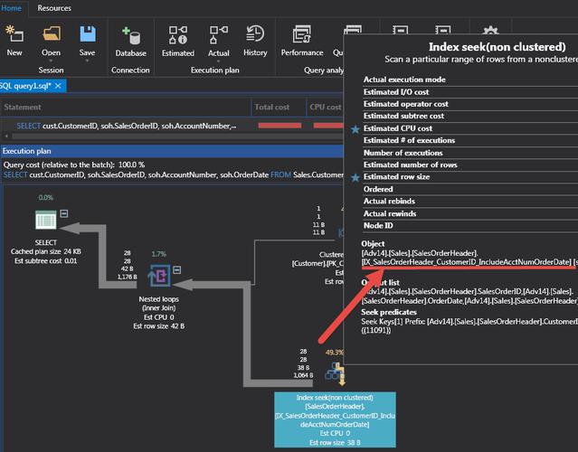
Task: Click the star beside 'Estimated CPU cost'
Action: (x=355, y=129)
